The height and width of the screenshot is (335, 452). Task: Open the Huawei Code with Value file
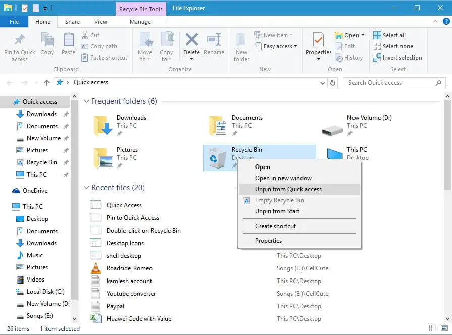point(139,319)
